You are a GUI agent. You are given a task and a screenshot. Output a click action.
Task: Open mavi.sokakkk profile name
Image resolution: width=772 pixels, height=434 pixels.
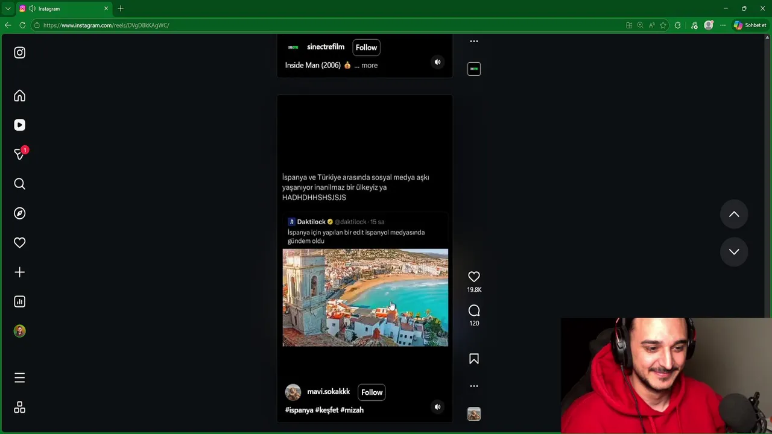coord(328,392)
